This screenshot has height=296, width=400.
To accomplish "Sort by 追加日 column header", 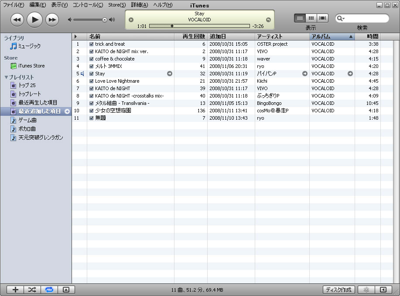I will click(231, 37).
